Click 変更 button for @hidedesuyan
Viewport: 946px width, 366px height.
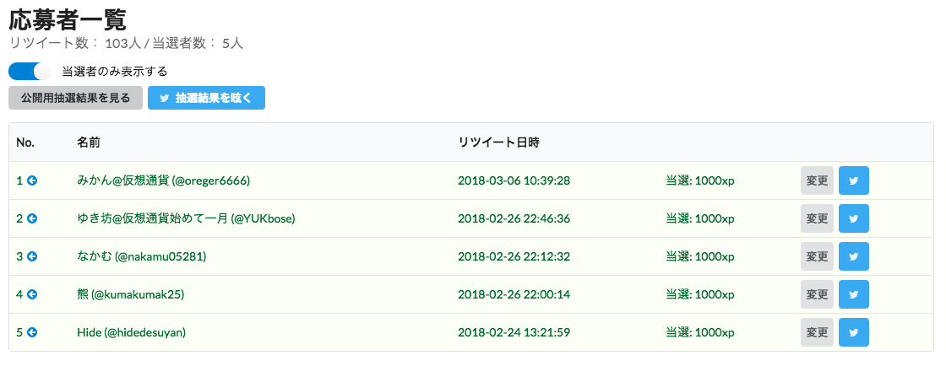[x=817, y=332]
